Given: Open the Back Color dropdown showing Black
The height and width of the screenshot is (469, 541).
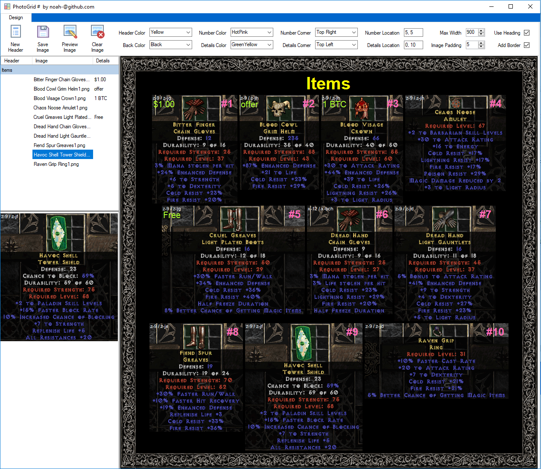Looking at the screenshot, I should pos(171,45).
